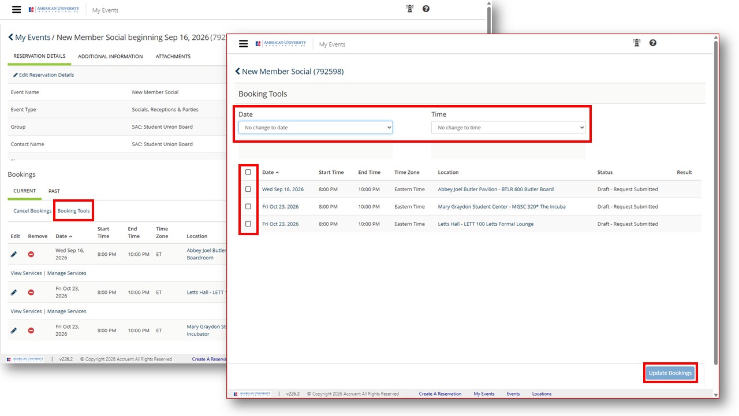The image size is (739, 416).
Task: Sort by Date column in back window bookings
Action: tap(64, 236)
